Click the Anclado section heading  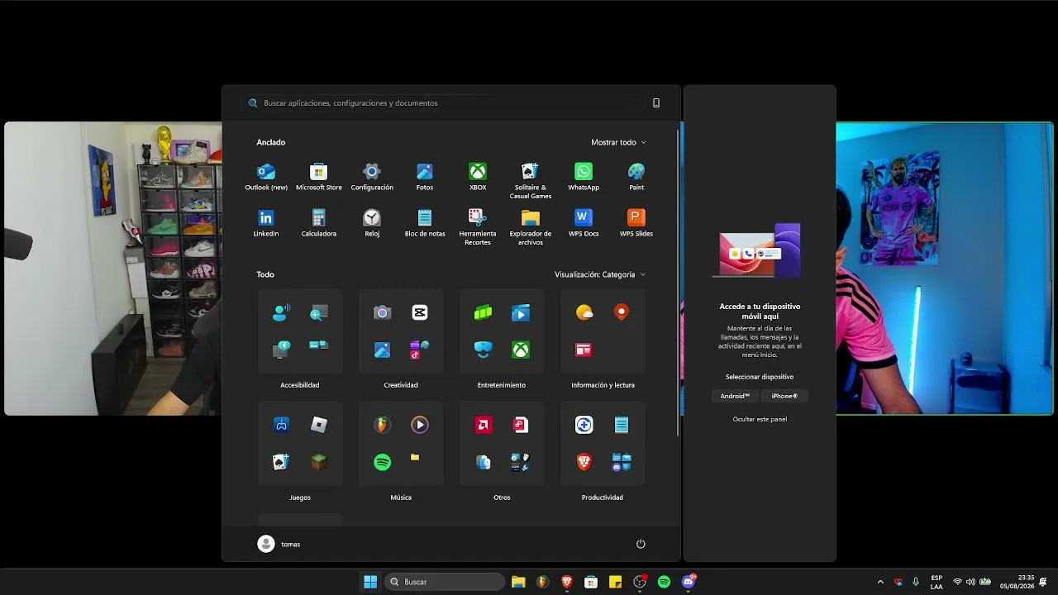pos(271,142)
